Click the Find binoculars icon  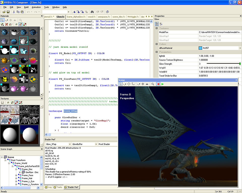(x=92, y=12)
